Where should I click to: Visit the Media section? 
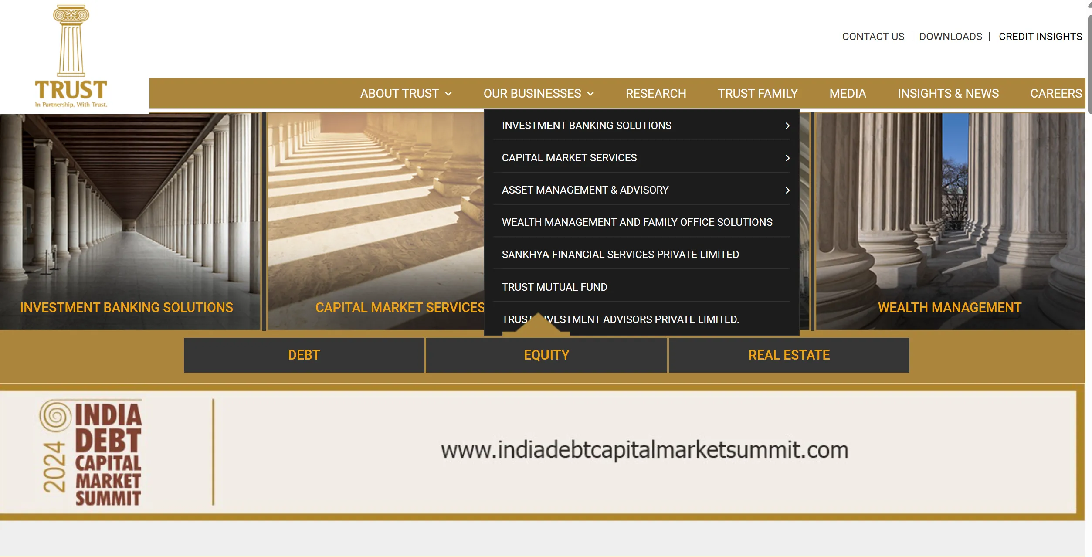tap(848, 94)
